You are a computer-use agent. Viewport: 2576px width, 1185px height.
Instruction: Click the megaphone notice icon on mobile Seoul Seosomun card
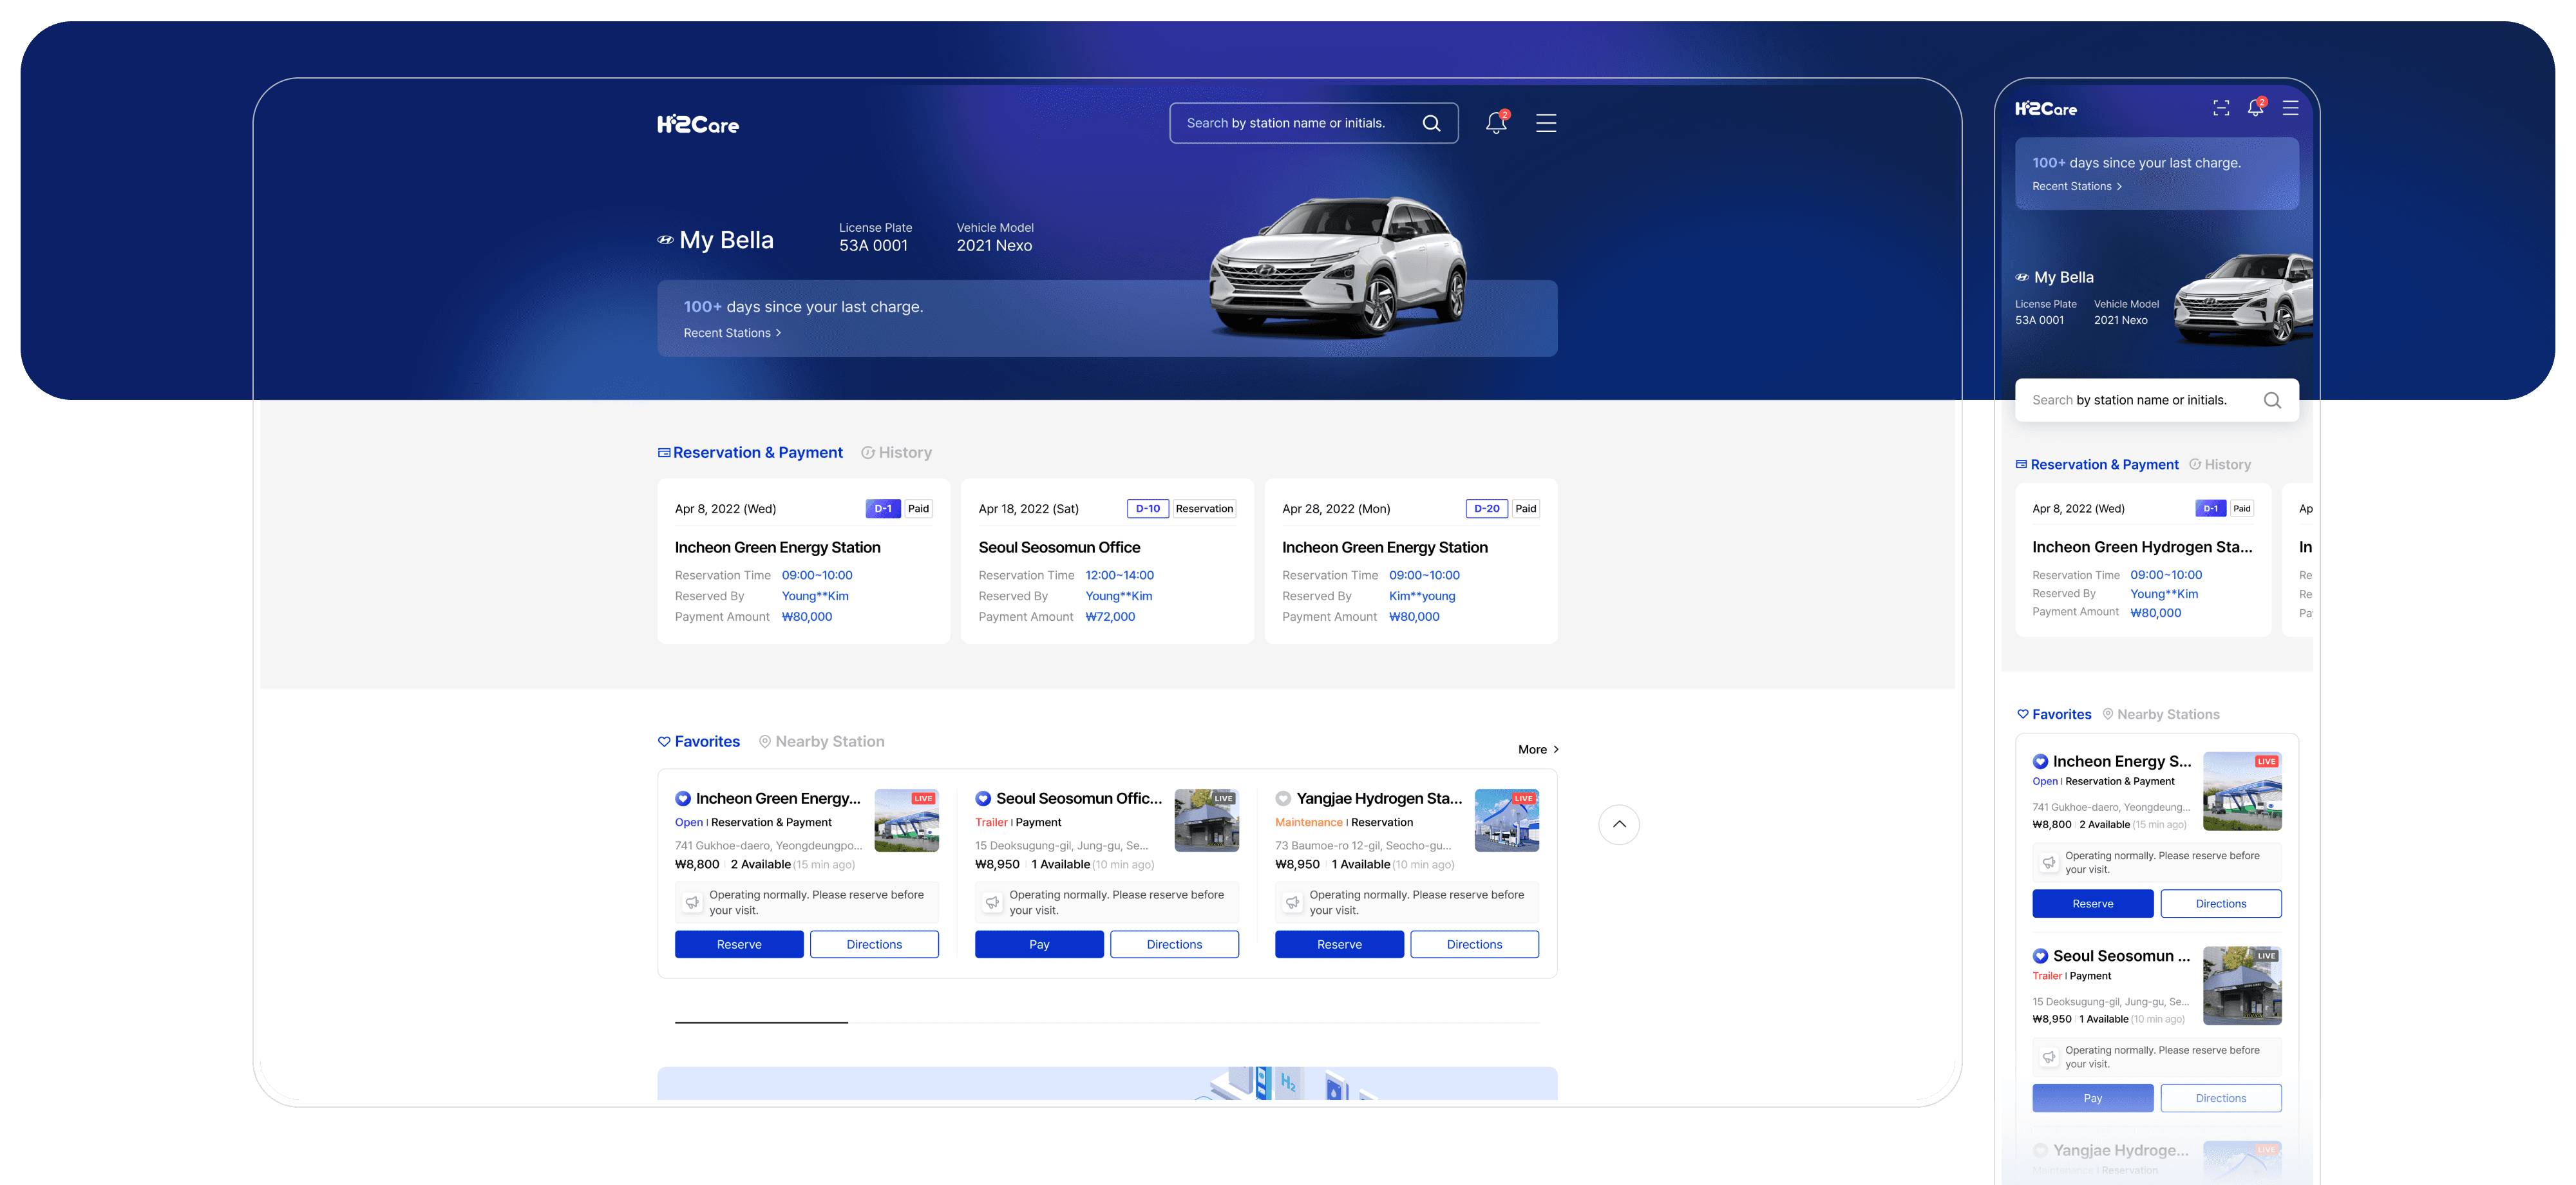point(2049,1057)
